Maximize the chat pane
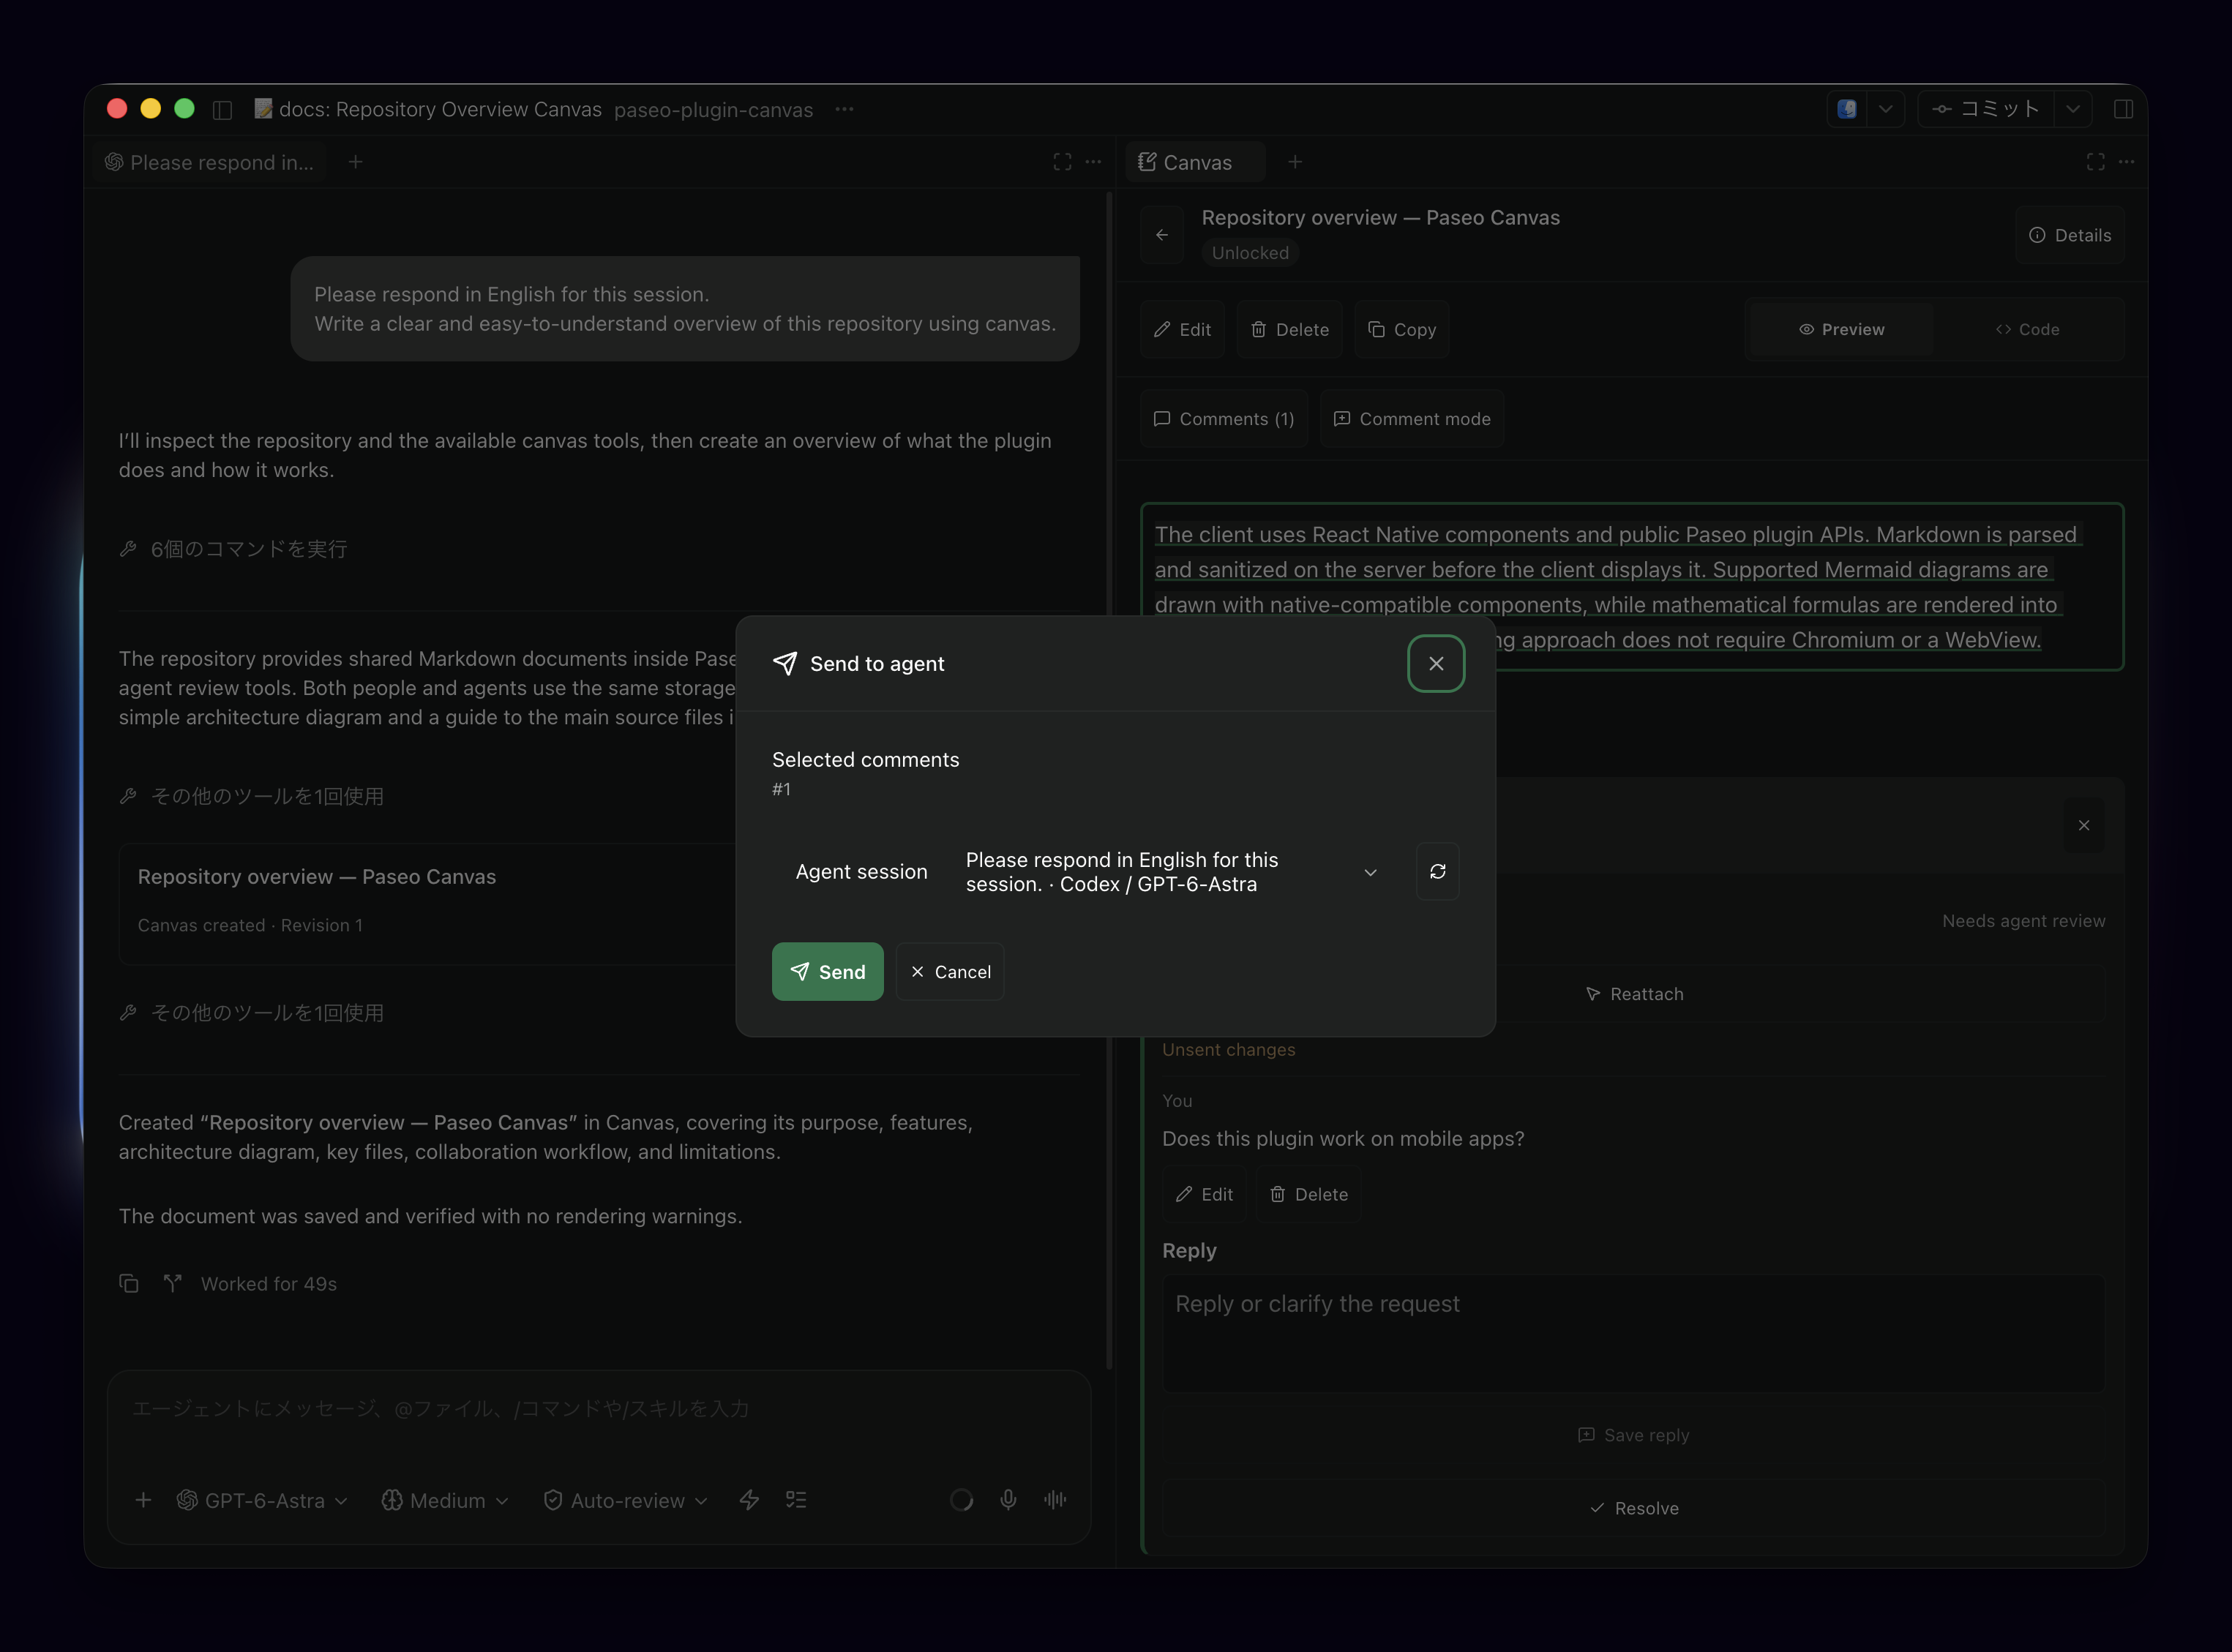 pos(1062,162)
